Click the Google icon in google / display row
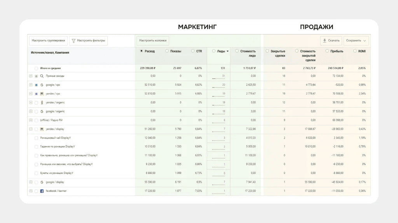Screen dimensions: 398x223 tap(42, 182)
